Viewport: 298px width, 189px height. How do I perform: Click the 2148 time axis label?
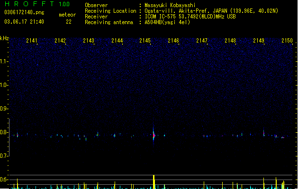tap(230, 41)
